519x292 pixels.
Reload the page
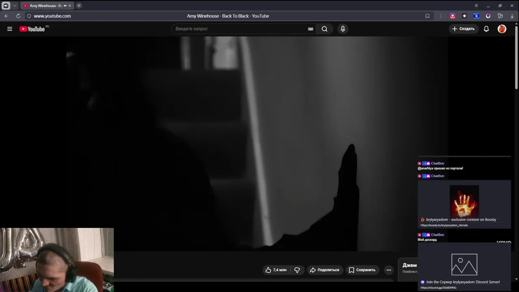[18, 16]
